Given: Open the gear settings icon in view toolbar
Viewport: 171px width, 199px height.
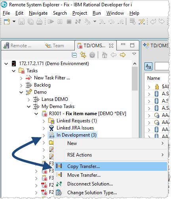Looking at the screenshot, I should coord(92,55).
